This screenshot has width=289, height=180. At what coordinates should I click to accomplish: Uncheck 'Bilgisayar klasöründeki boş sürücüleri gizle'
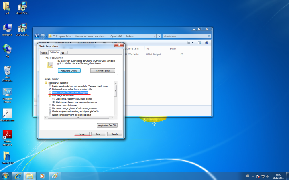click(50, 89)
